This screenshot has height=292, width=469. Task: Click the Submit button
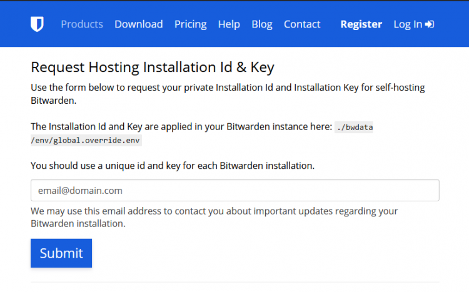[61, 253]
